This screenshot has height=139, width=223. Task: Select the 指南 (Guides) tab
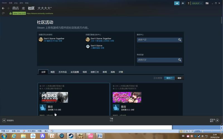tap(113, 72)
